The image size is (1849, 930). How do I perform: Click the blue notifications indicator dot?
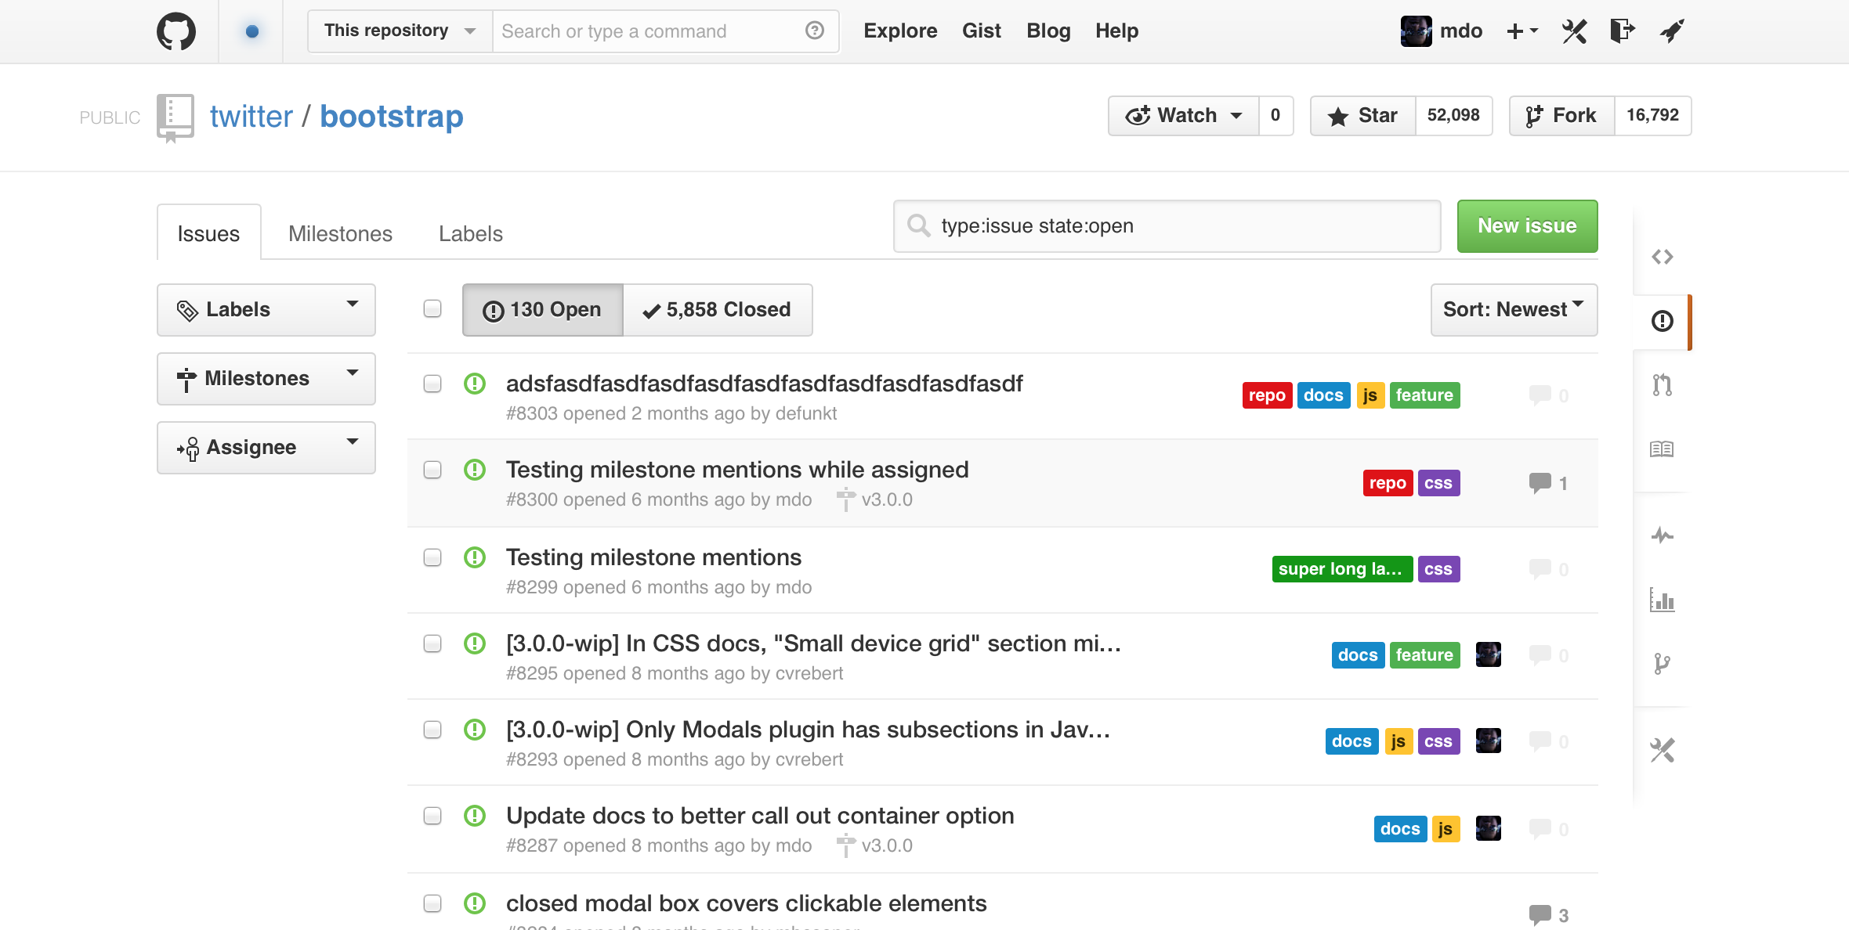(x=251, y=31)
